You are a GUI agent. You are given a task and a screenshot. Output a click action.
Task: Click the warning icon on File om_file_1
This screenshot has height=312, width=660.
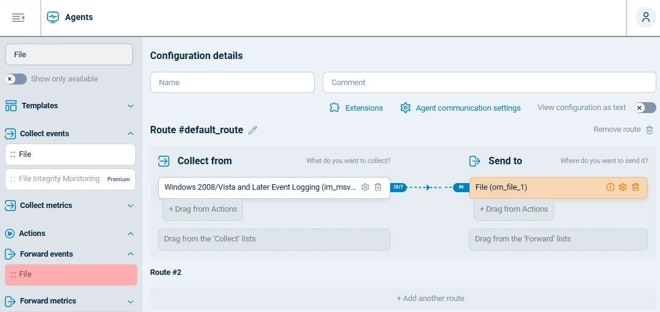pos(610,187)
